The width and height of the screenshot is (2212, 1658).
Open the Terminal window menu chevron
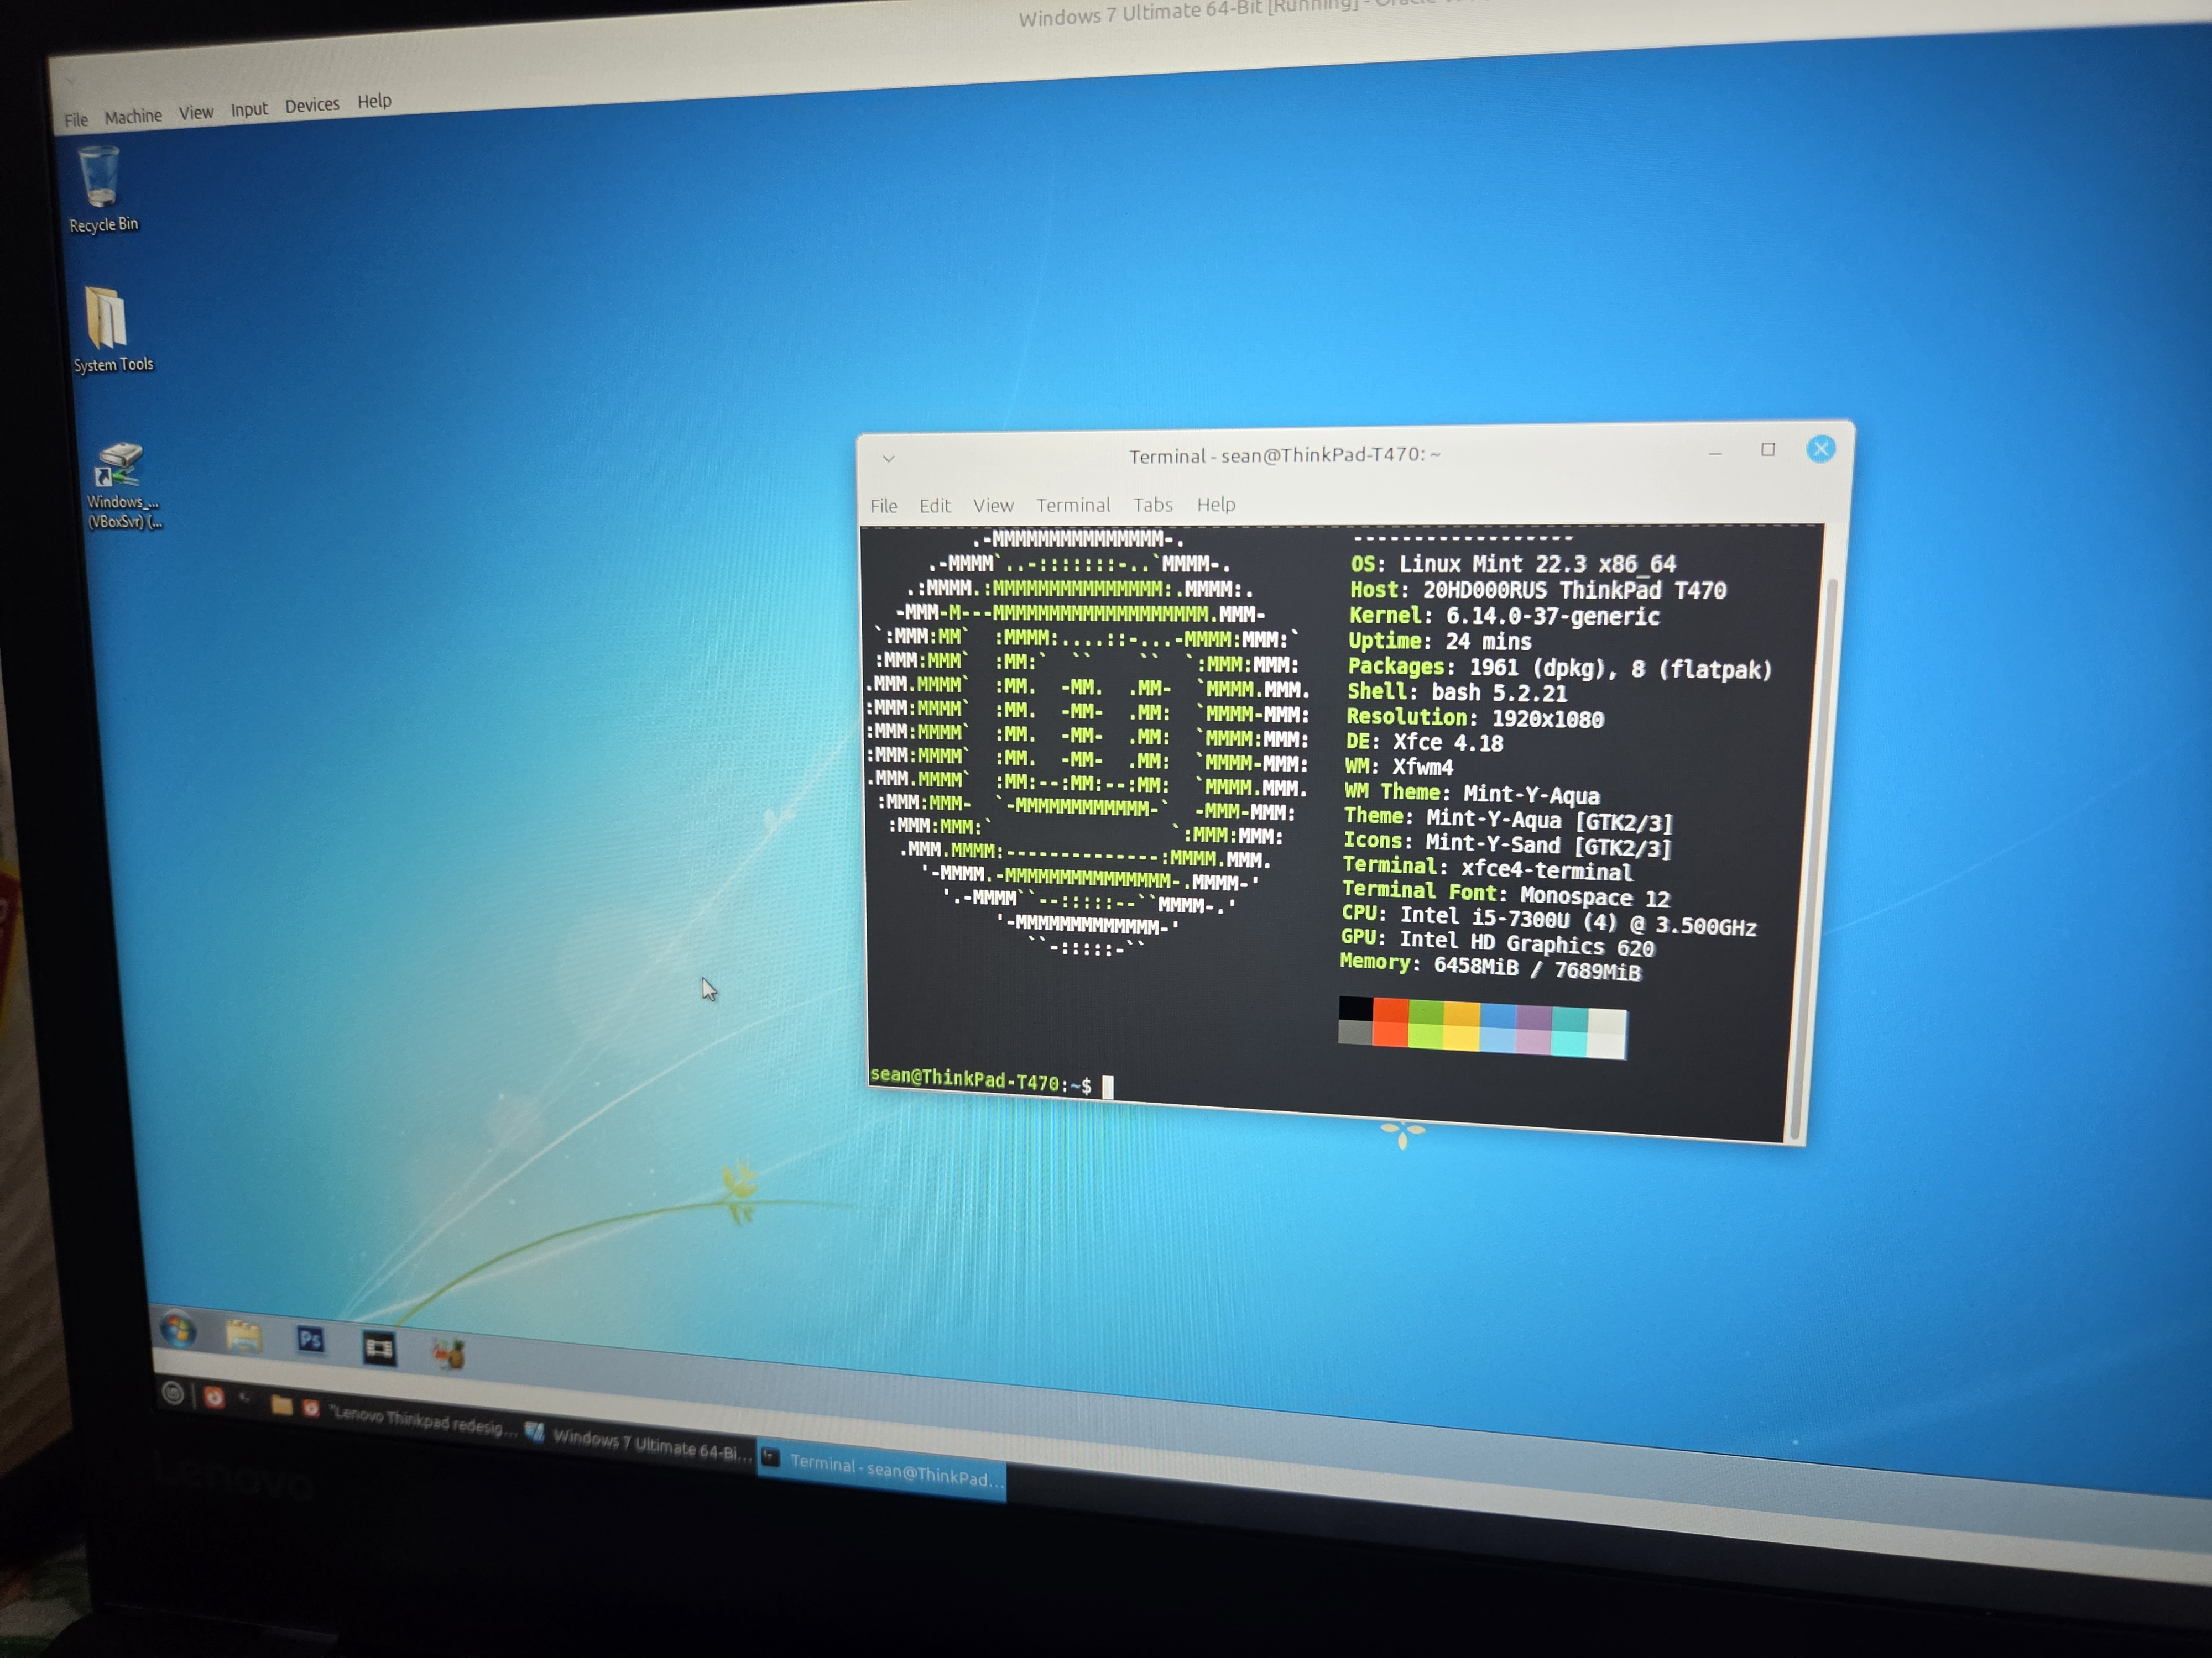888,459
